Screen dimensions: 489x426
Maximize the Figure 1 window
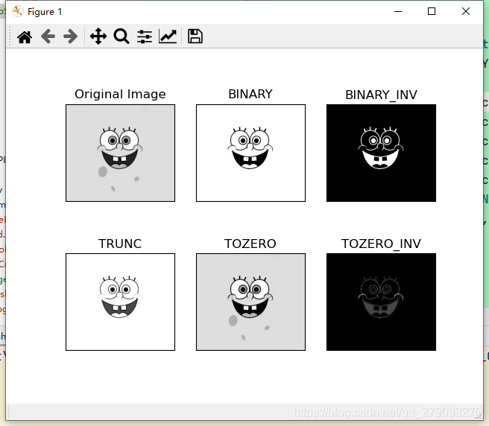click(x=432, y=11)
